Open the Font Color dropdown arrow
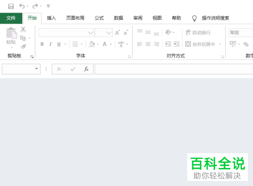This screenshot has width=253, height=186. click(111, 44)
